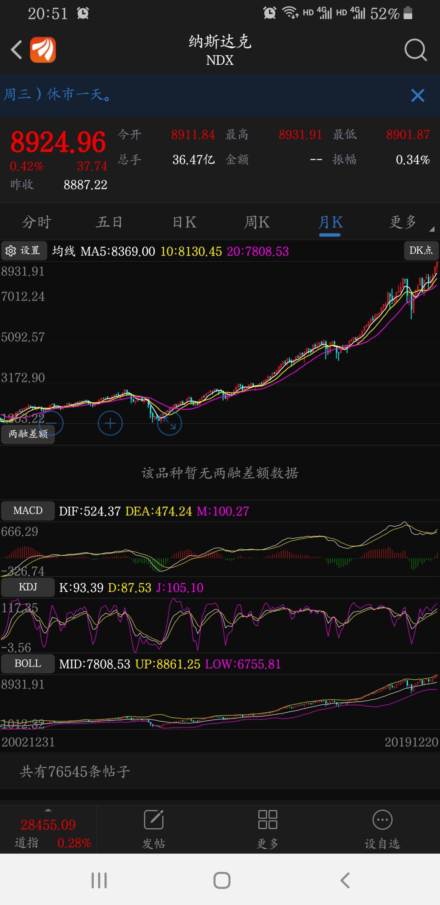This screenshot has width=440, height=905.
Task: Tap the M:100.27 MACD value
Action: click(x=223, y=511)
